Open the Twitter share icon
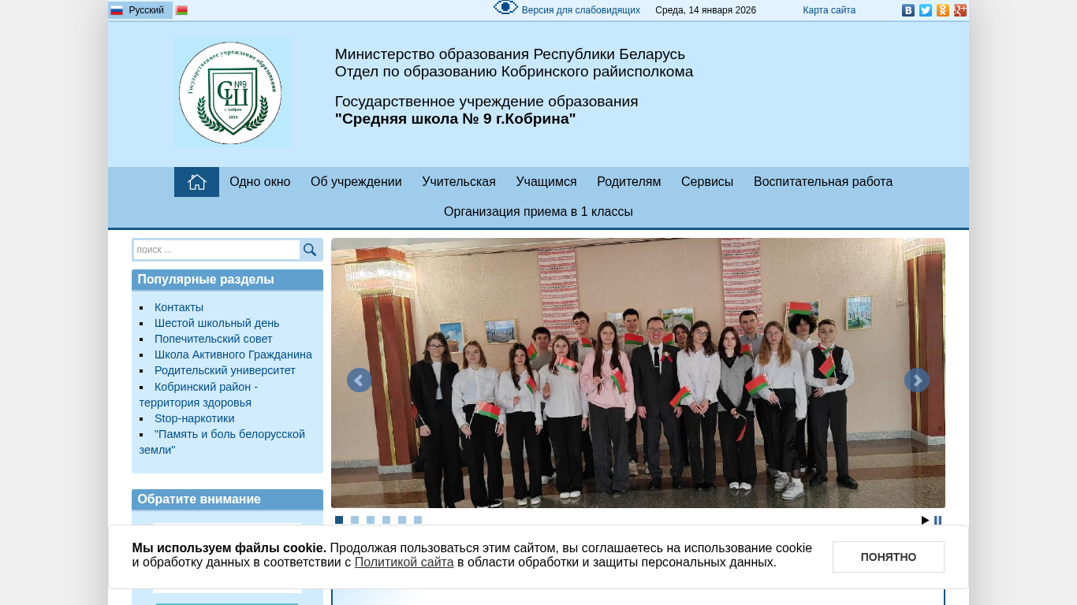This screenshot has height=605, width=1077. (926, 10)
